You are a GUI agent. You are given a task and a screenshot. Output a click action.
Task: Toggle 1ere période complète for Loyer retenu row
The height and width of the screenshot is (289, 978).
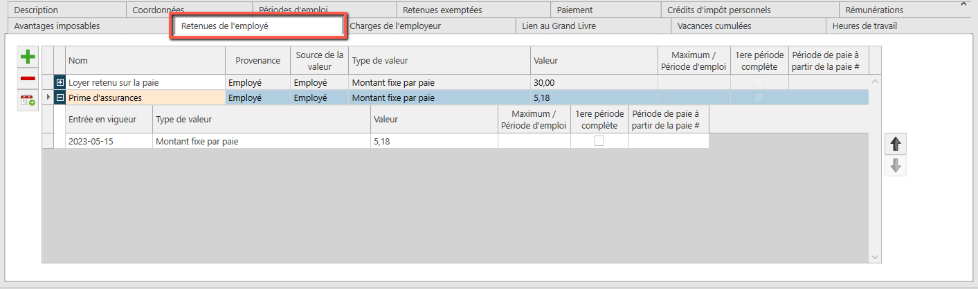click(x=759, y=82)
